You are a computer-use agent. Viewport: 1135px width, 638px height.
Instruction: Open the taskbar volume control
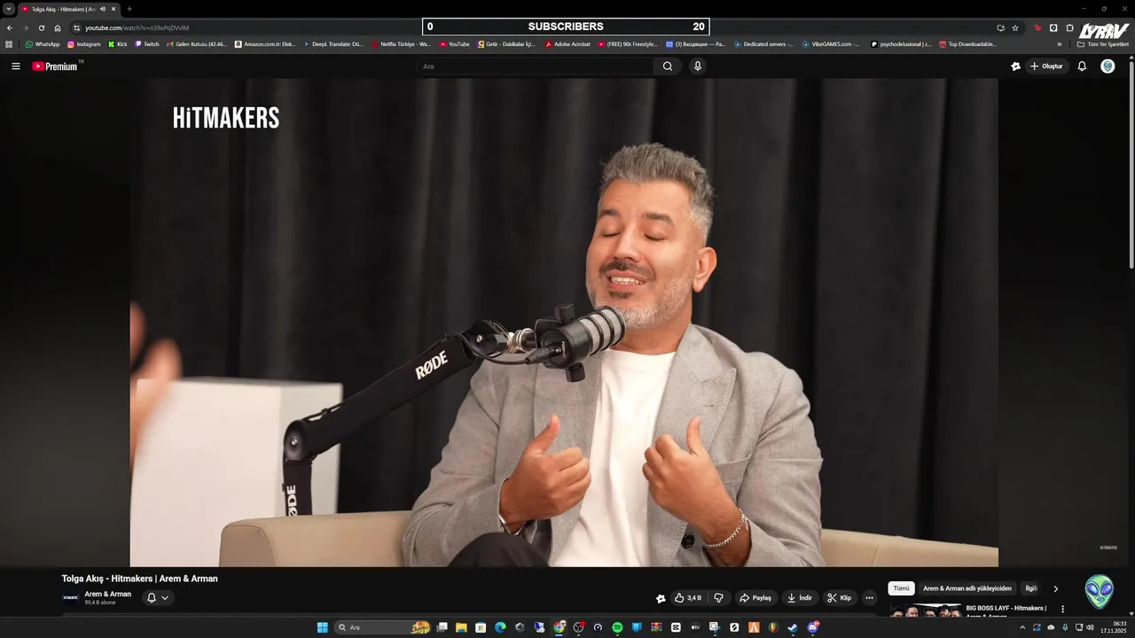pyautogui.click(x=1090, y=627)
